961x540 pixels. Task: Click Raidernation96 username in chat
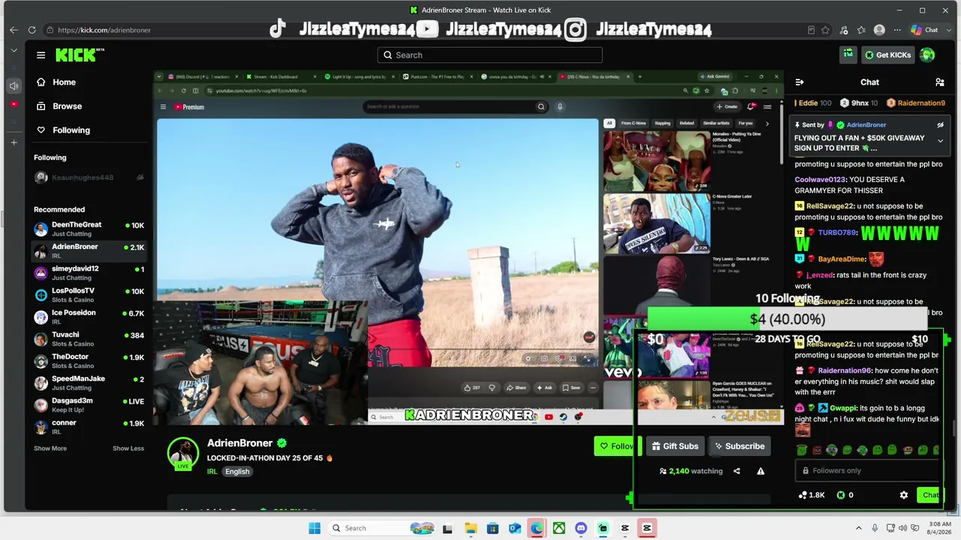845,370
